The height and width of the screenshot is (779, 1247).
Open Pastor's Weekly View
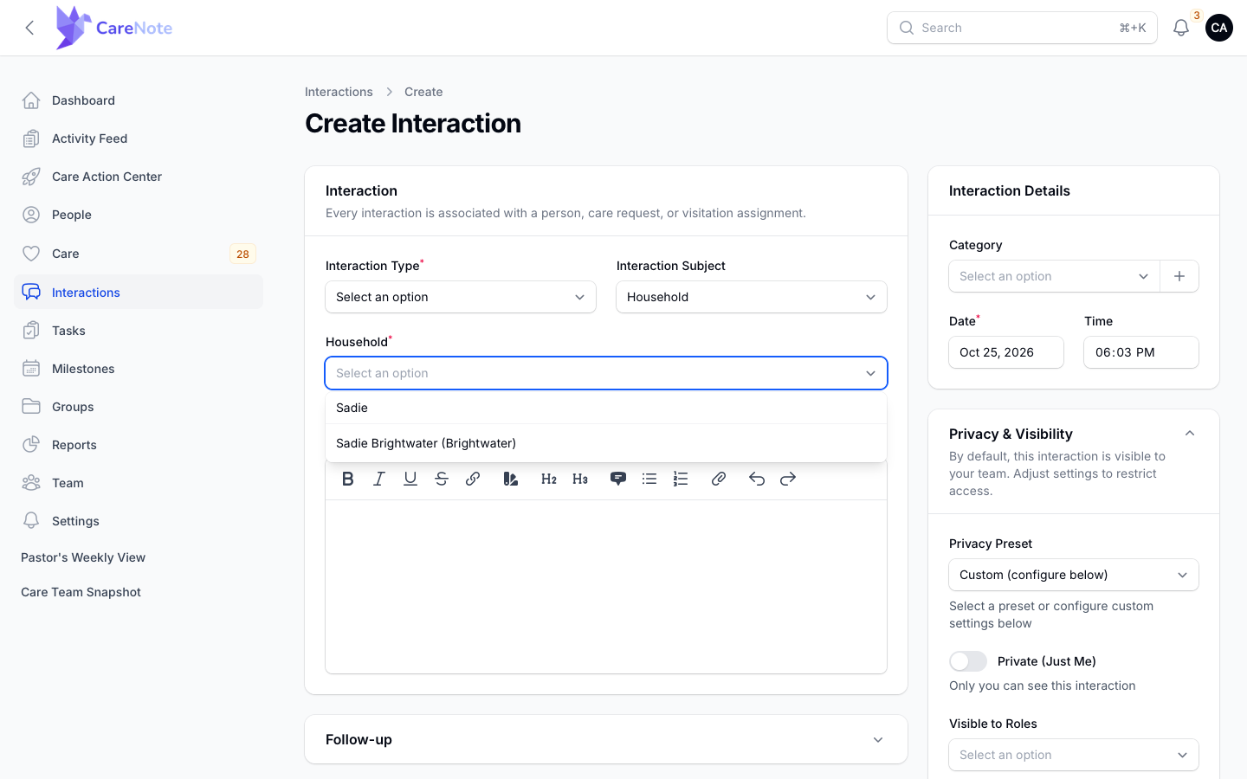click(x=83, y=557)
